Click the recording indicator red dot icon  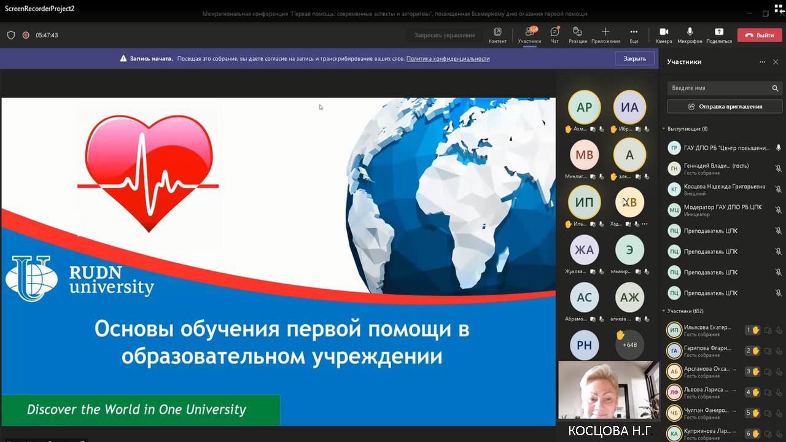[x=26, y=35]
